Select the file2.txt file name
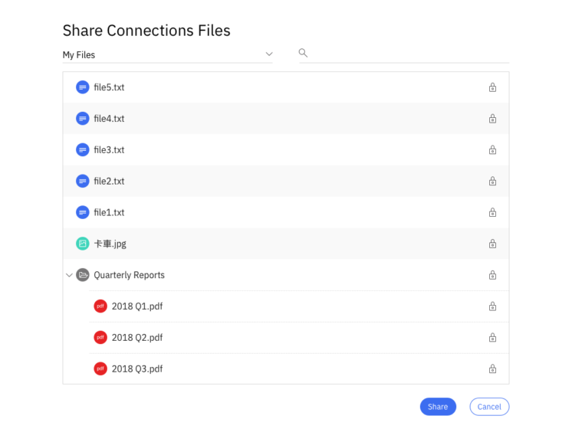 109,181
